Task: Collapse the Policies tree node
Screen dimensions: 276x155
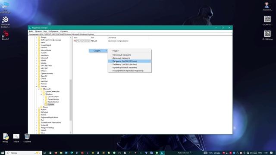Action: tap(37, 87)
